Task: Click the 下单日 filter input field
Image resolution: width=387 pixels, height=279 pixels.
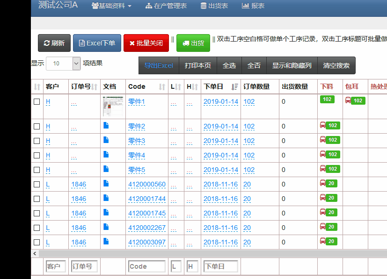Action: [221, 266]
